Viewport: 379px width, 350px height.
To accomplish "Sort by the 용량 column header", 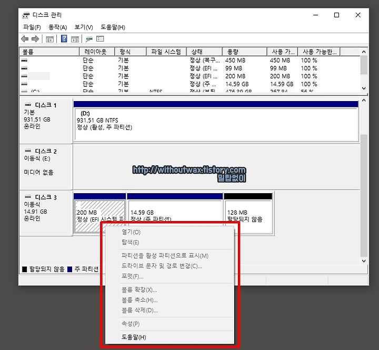I will tap(245, 52).
